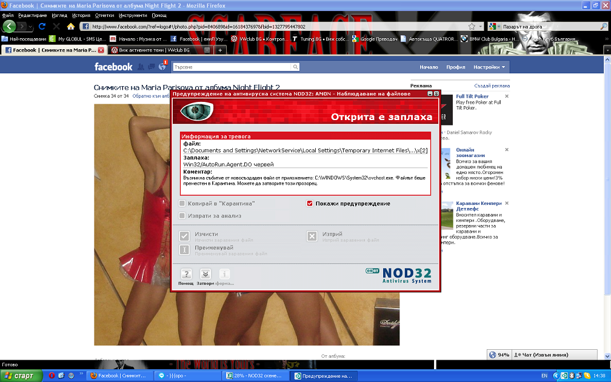Open Full Tilt Poker ad link
Image resolution: width=611 pixels, height=382 pixels.
pos(472,96)
